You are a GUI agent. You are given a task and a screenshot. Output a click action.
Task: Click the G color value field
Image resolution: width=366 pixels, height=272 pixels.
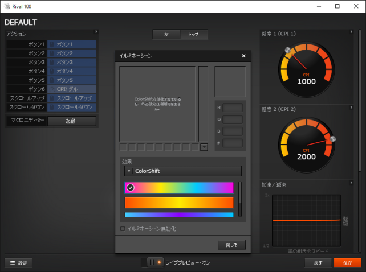click(233, 119)
